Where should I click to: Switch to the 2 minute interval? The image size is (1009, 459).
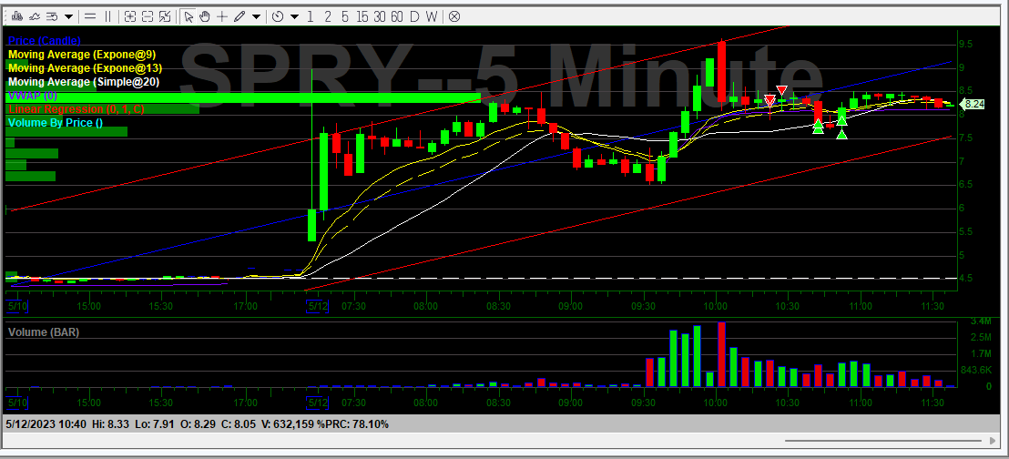click(328, 16)
